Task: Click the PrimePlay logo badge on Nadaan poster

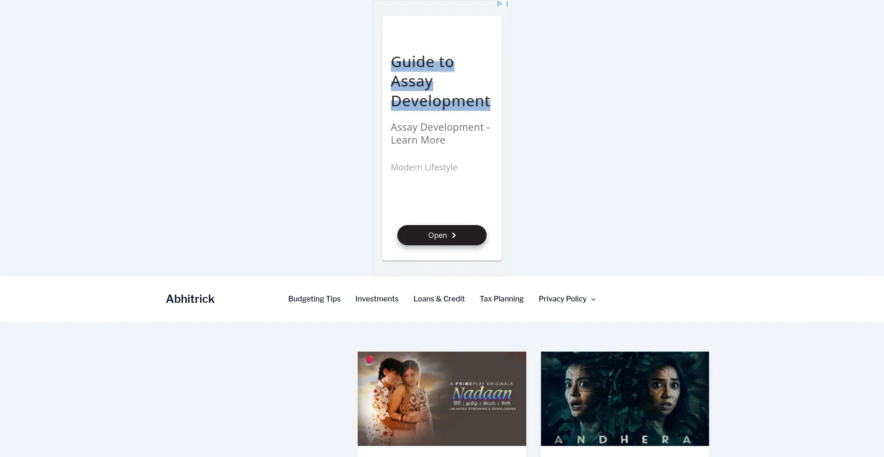Action: point(370,360)
